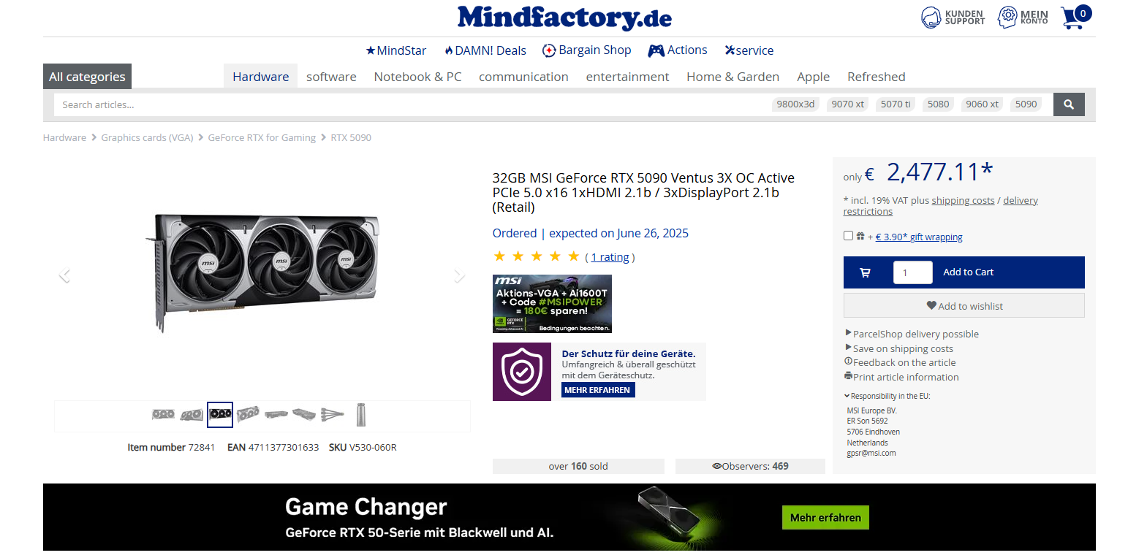The image size is (1128, 558).
Task: Expand ParcelShop delivery possible
Action: tap(912, 334)
